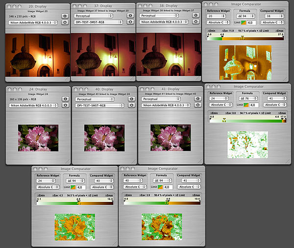Viewport: 294px width, 248px height.
Task: Open Perceptual rendering intent dropdown in 37: Display
Action: pos(94,16)
